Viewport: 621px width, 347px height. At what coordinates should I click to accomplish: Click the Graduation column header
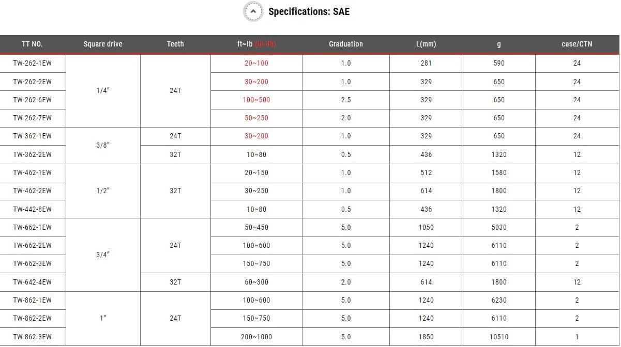(x=346, y=44)
